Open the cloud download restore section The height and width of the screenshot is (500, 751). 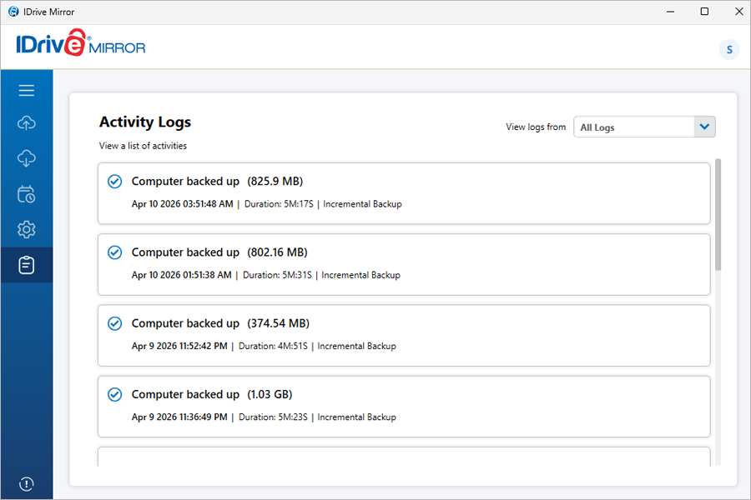pyautogui.click(x=26, y=158)
